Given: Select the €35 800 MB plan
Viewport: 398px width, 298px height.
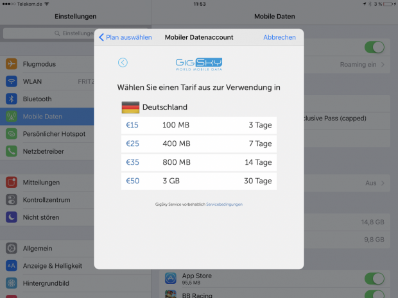Looking at the screenshot, I should 199,162.
